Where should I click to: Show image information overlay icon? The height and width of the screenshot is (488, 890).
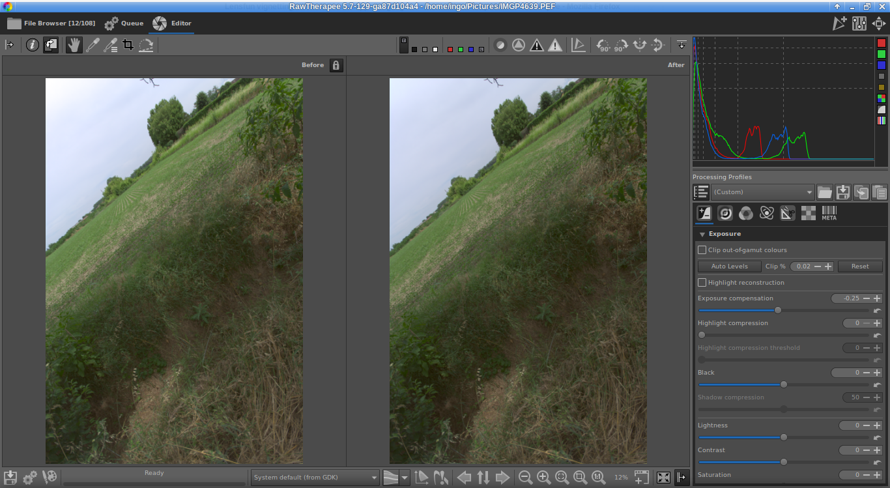(x=32, y=45)
